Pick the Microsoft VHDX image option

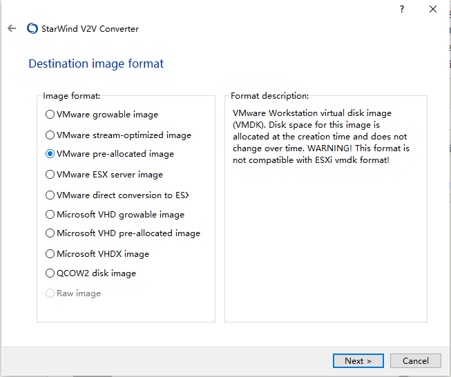click(50, 254)
